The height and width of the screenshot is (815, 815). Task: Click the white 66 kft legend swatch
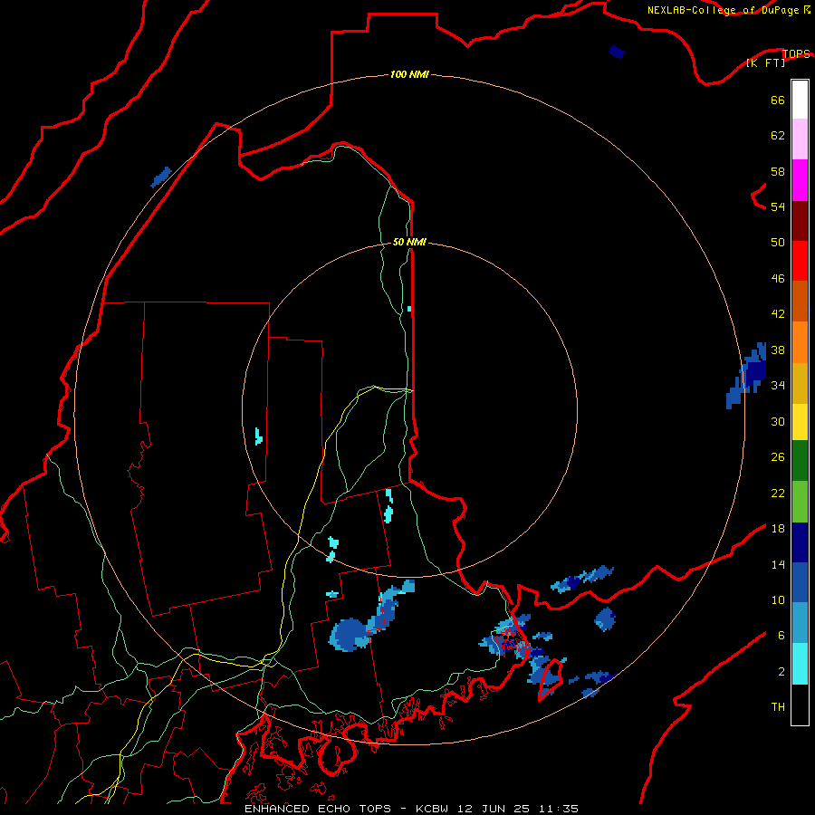800,100
